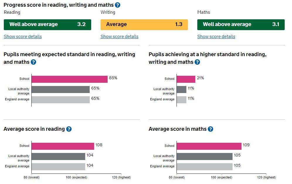292x184 pixels.
Task: Click the School reading score bar 108
Action: 63,146
